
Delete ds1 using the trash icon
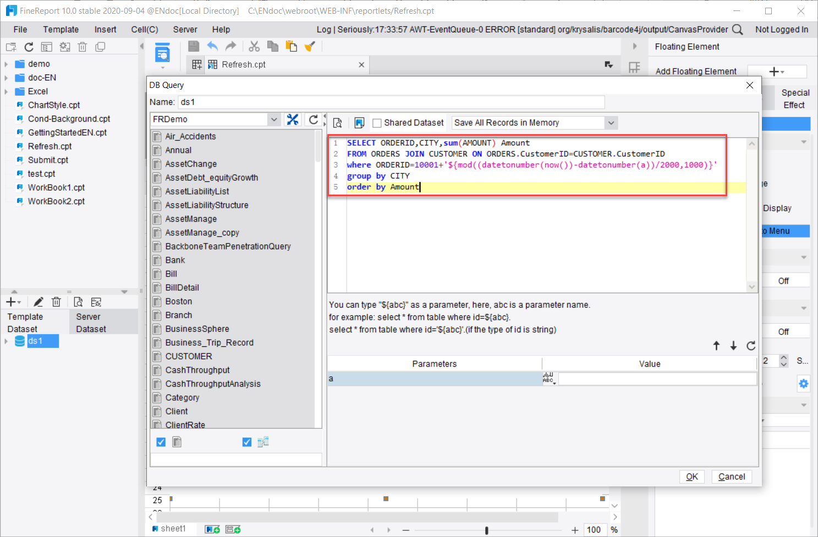[56, 301]
